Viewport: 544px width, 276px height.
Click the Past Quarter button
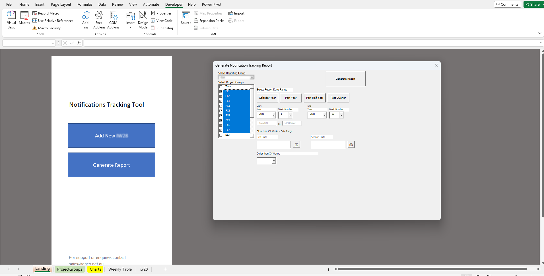tap(338, 98)
